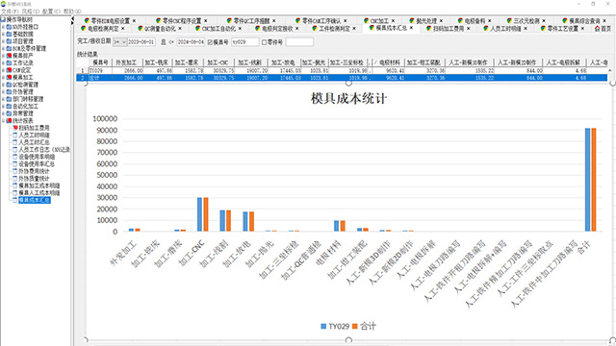Click the end date field 2024-06-04
616x346 pixels.
[191, 42]
